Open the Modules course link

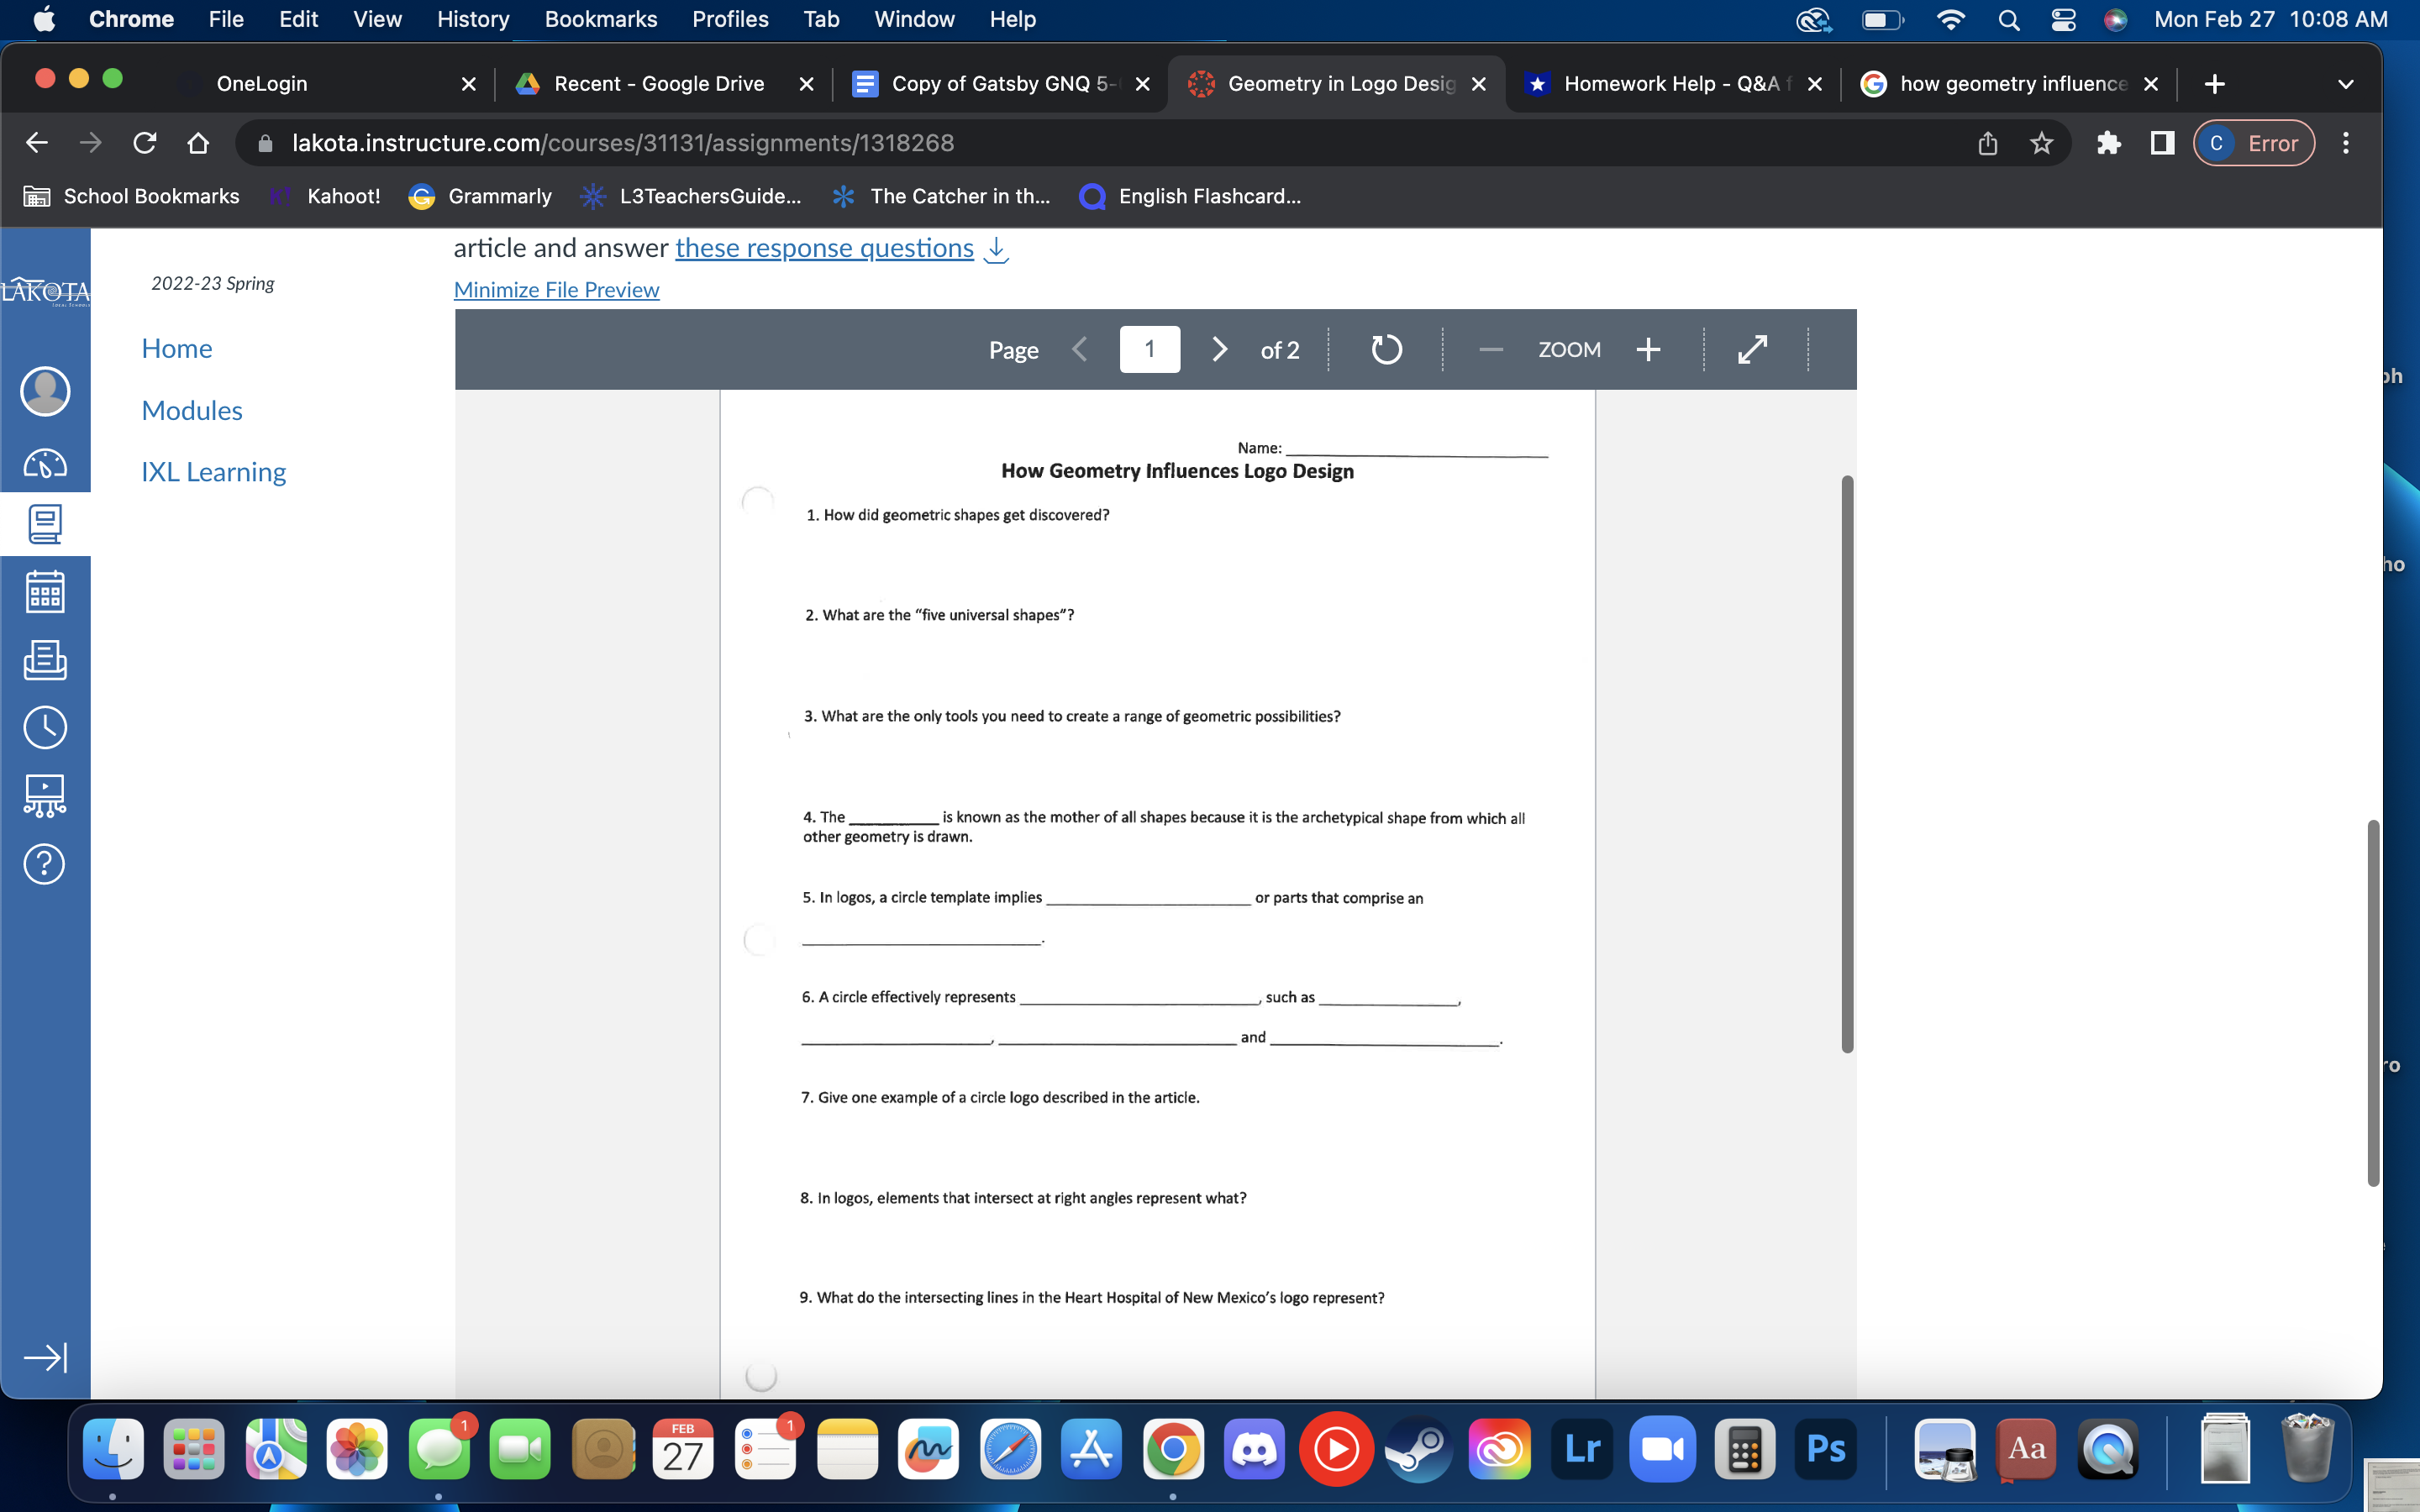[x=192, y=410]
